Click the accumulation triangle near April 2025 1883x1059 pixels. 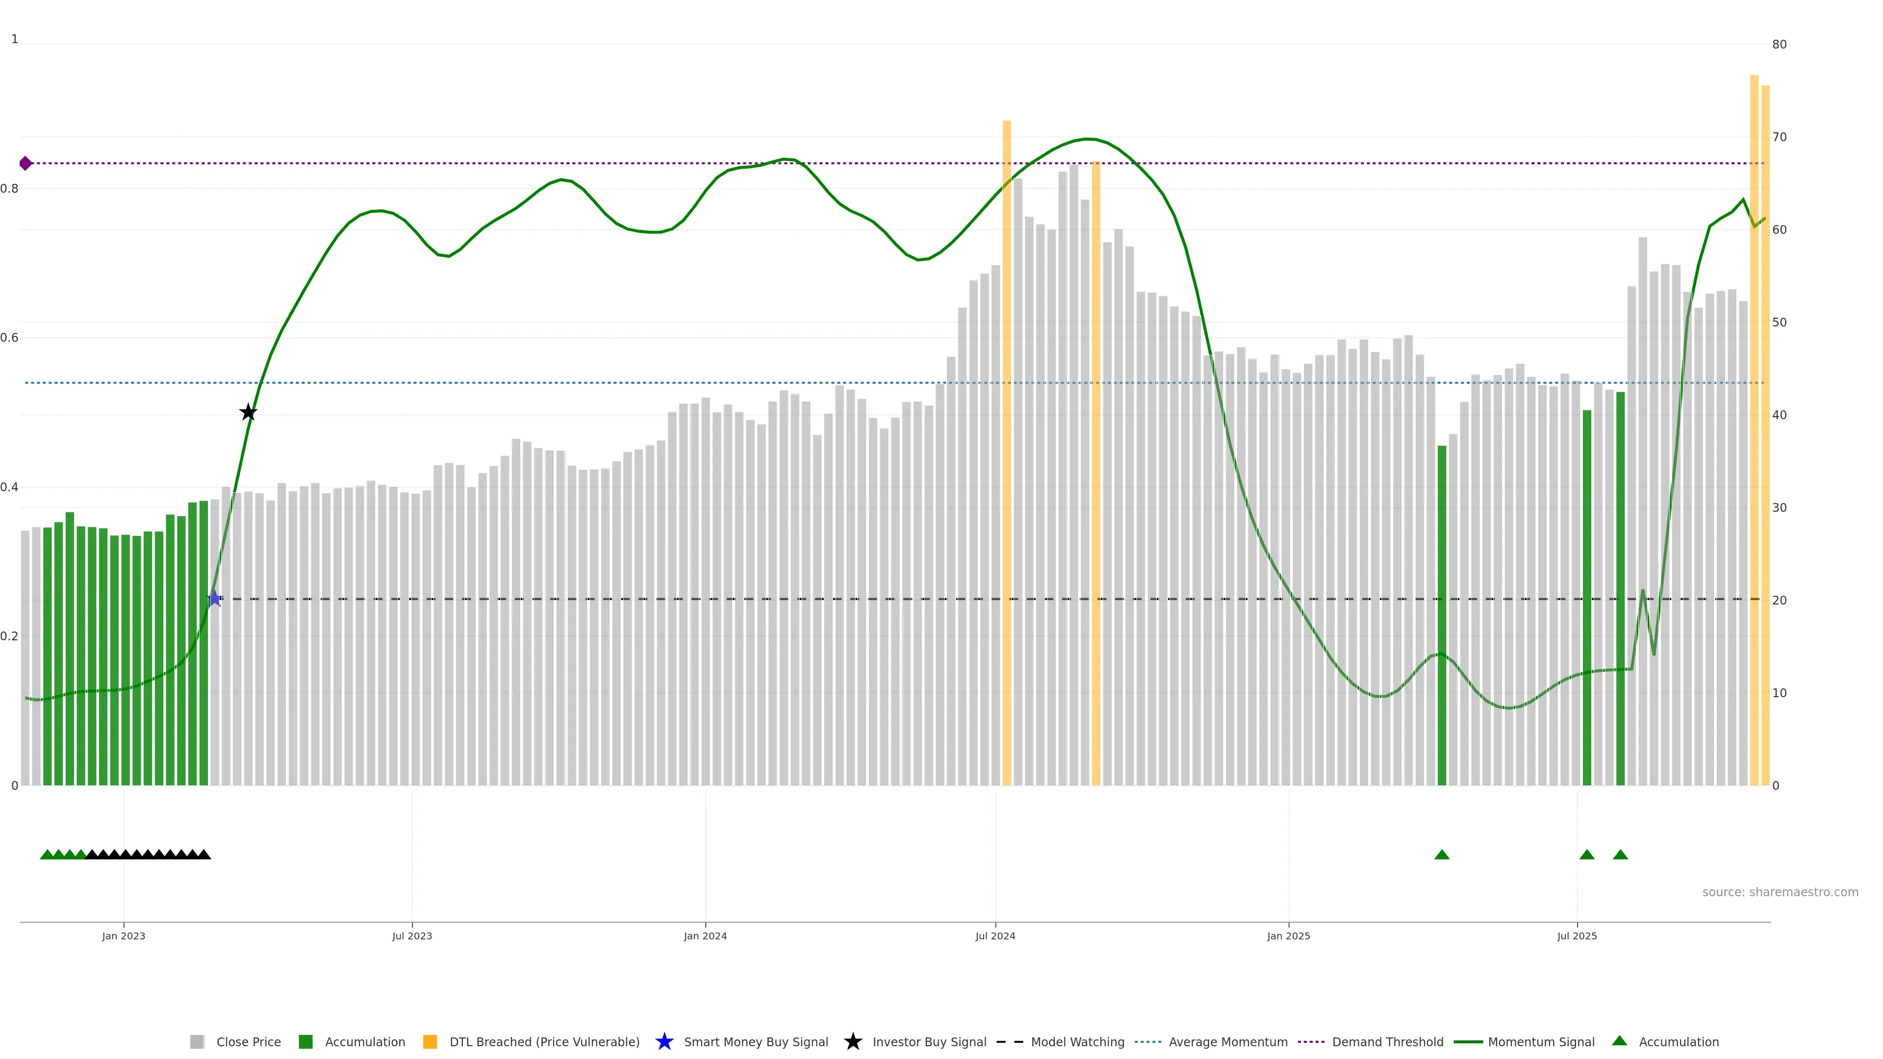1442,855
